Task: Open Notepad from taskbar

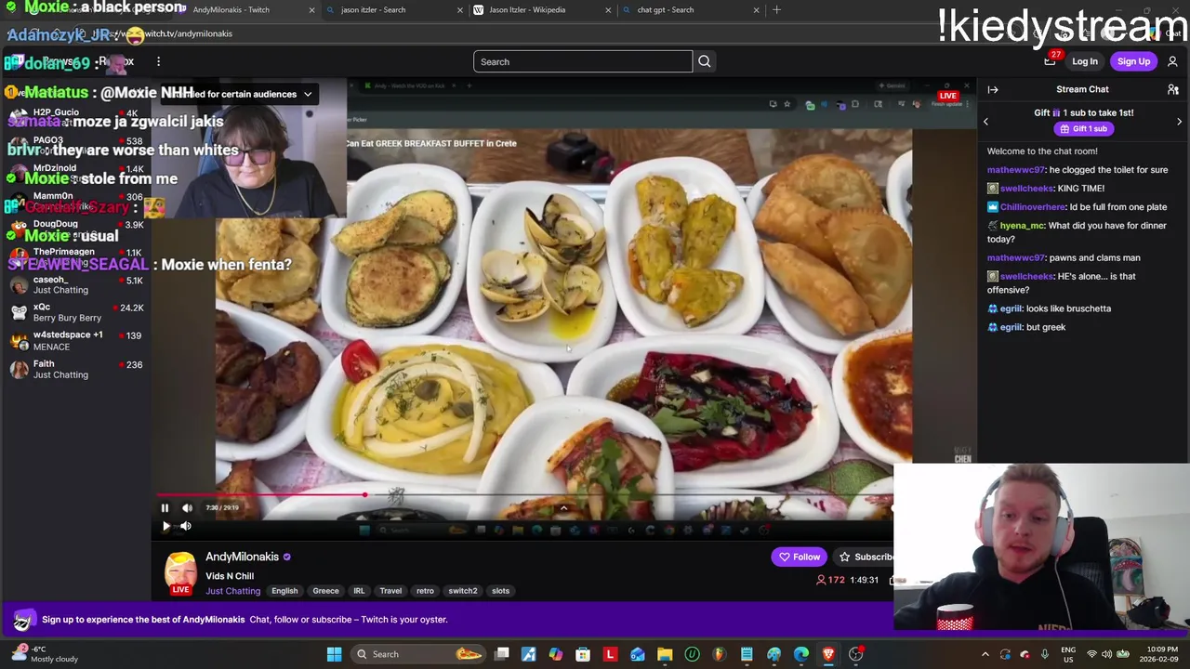Action: coord(747,654)
